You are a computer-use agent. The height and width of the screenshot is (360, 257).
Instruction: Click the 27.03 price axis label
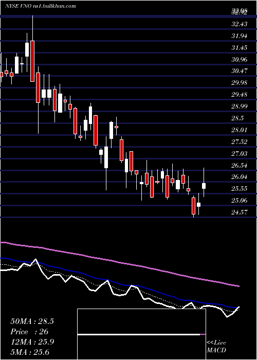point(240,153)
